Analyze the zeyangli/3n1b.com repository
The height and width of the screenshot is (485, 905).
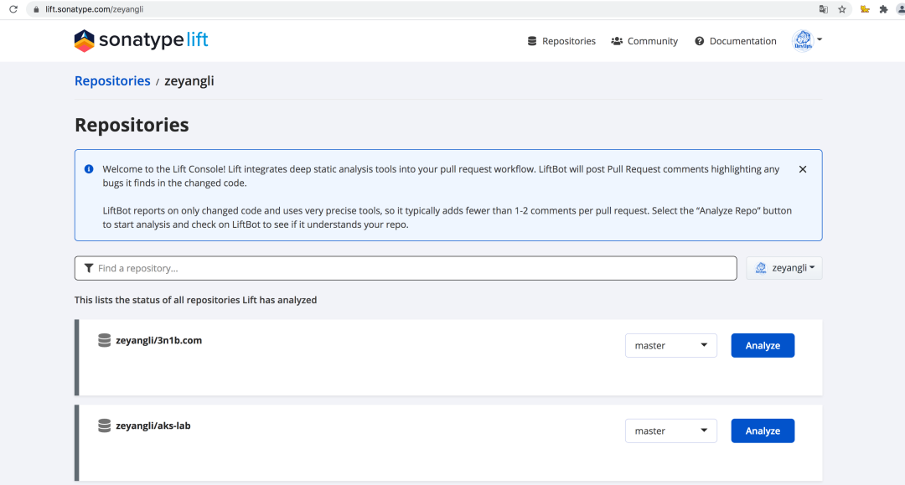tap(763, 345)
